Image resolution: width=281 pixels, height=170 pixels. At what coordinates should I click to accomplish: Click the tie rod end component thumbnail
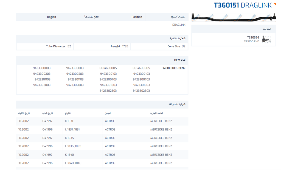(x=266, y=39)
